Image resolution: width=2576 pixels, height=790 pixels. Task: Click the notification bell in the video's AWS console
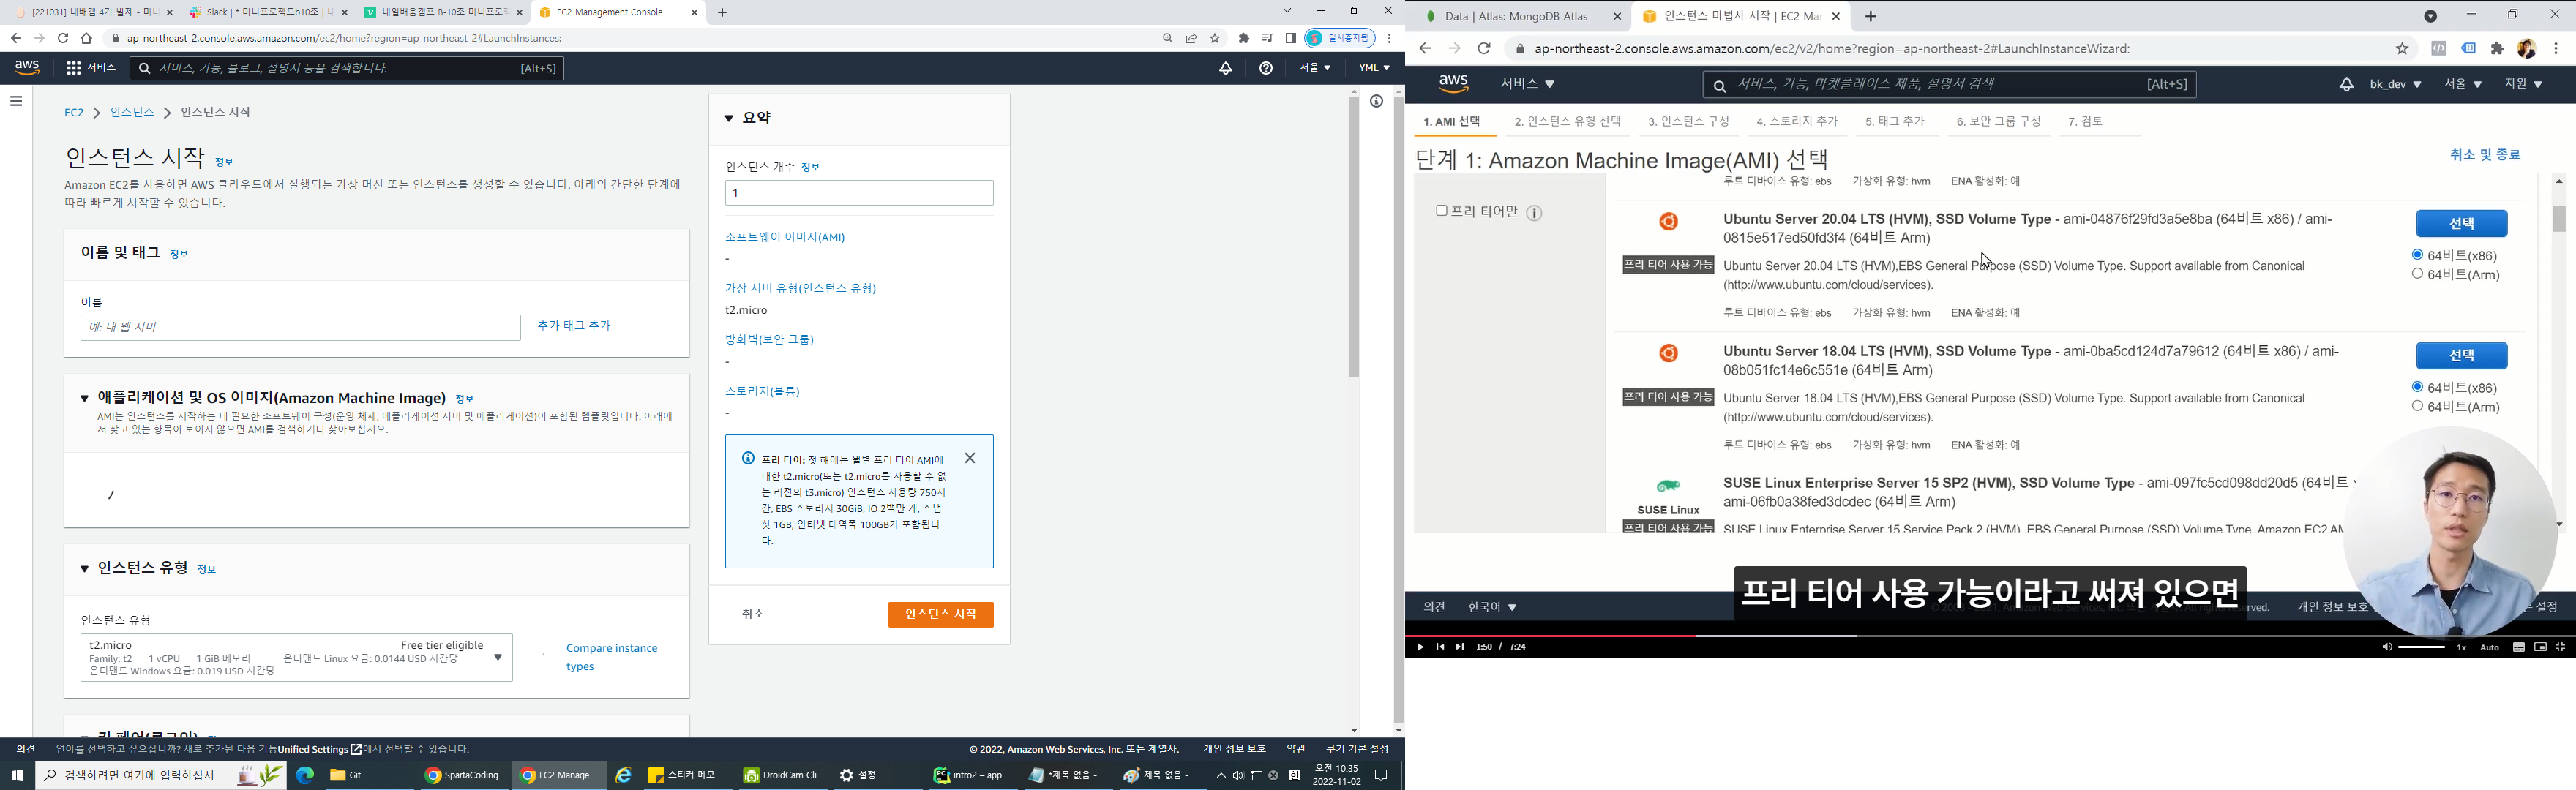[x=2346, y=85]
